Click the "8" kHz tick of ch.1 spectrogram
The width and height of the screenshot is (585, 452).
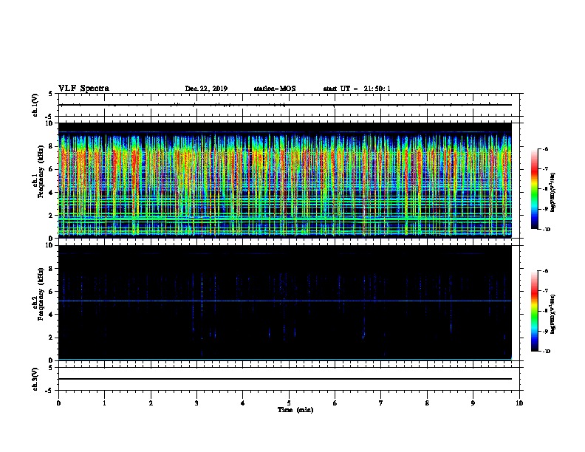click(x=52, y=146)
